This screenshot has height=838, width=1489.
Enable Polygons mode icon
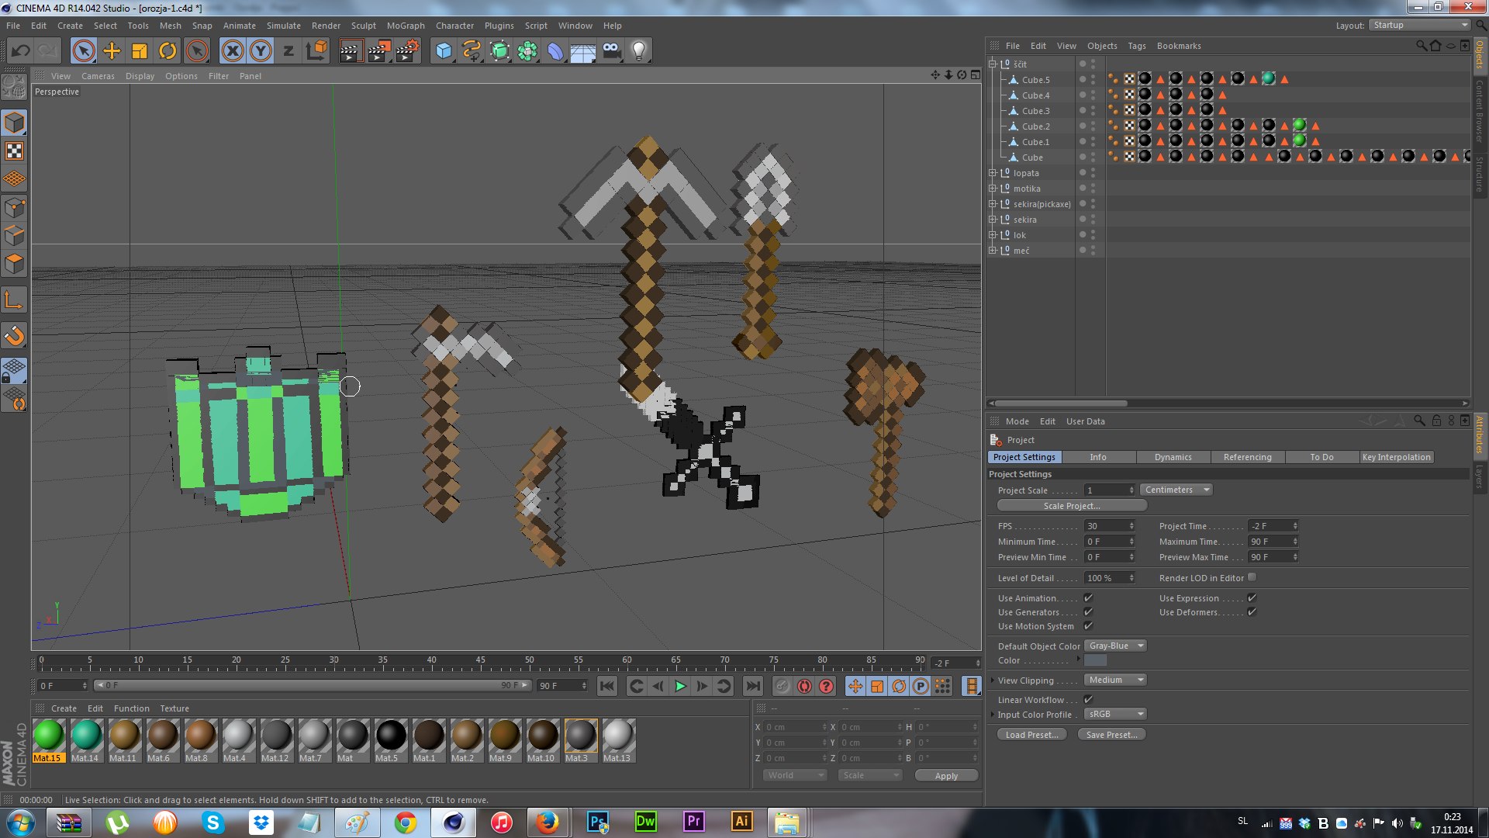[15, 264]
